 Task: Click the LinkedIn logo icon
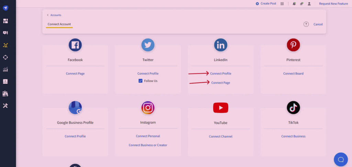pyautogui.click(x=221, y=45)
